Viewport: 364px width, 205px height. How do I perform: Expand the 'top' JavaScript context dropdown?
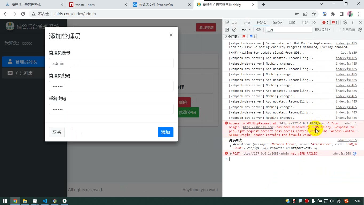[246, 30]
